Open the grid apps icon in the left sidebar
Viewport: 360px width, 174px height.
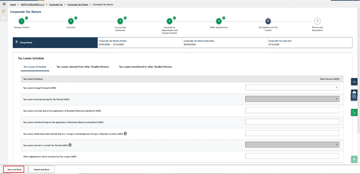click(x=4, y=18)
